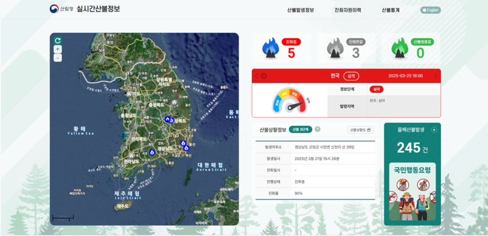The width and height of the screenshot is (488, 236).
Task: Expand 올해산불발생 panel with plus icon
Action: tap(434, 130)
